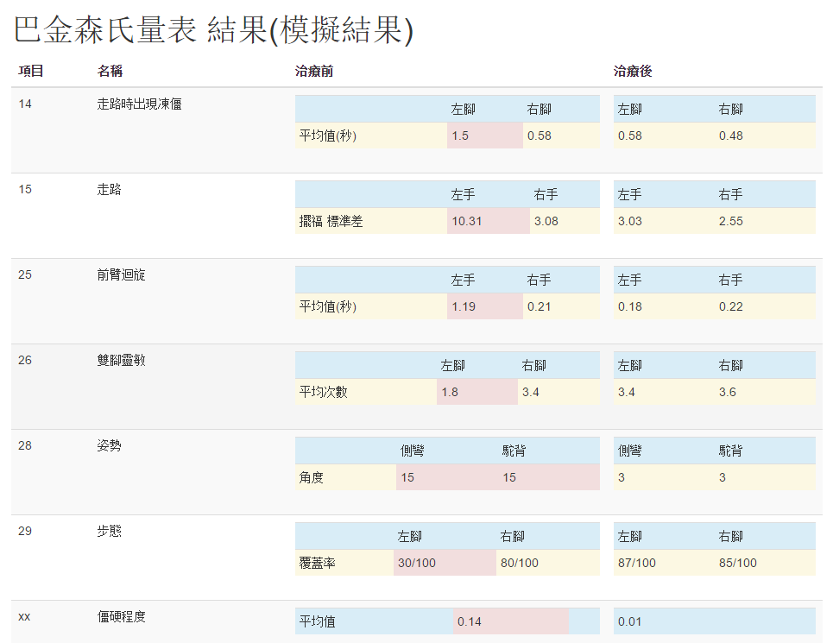
Task: Click the 治療後 column header
Action: [632, 72]
